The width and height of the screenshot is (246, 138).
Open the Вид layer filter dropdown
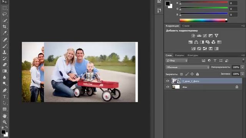[176, 61]
